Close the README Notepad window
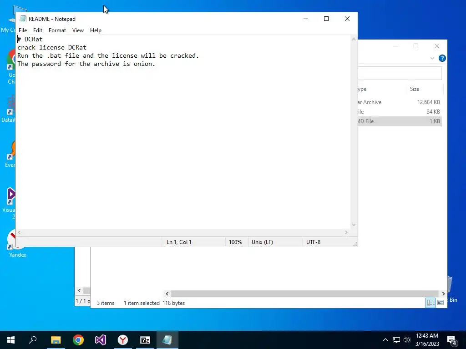This screenshot has width=466, height=349. [347, 19]
